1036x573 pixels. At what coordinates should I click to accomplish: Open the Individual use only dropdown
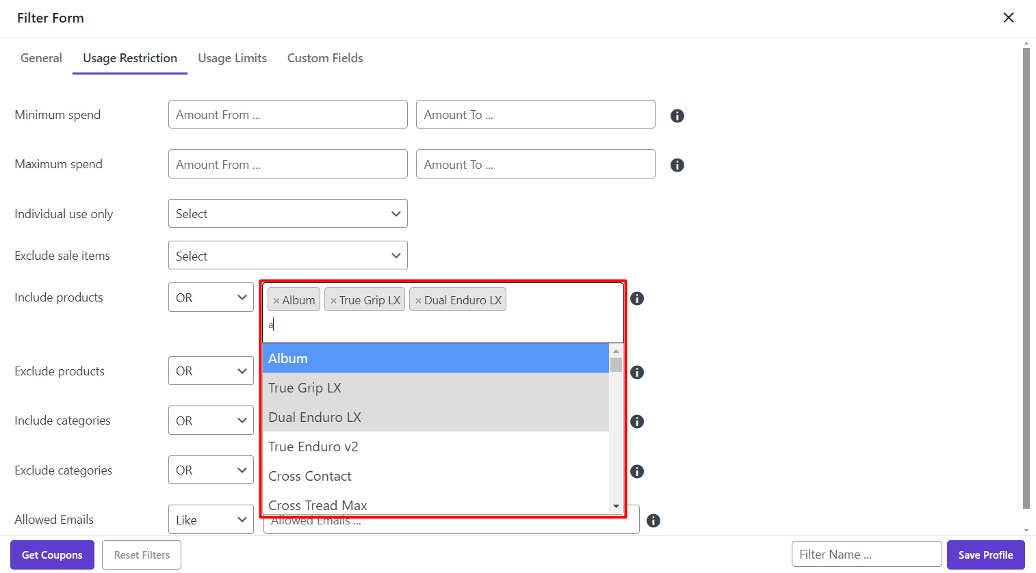[x=287, y=213]
